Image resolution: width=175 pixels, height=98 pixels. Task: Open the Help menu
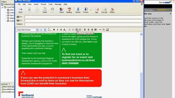(65, 4)
